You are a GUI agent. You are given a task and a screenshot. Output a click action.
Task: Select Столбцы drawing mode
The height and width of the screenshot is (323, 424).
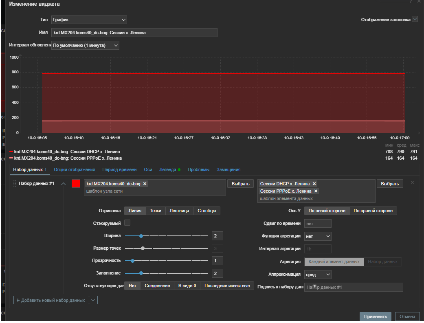click(x=207, y=211)
